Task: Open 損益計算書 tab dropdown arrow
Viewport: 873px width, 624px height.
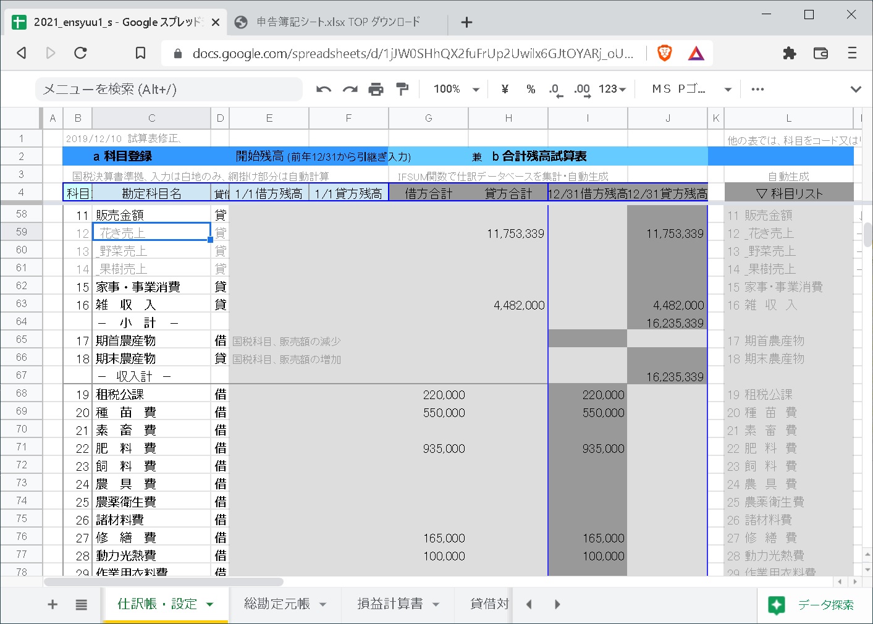Action: [436, 604]
